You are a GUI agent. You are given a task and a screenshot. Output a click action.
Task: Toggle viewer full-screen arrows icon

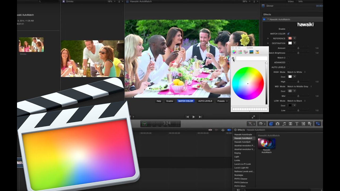click(x=253, y=117)
